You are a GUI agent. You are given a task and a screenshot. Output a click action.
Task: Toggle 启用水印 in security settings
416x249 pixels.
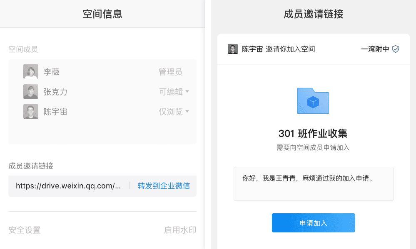180,230
